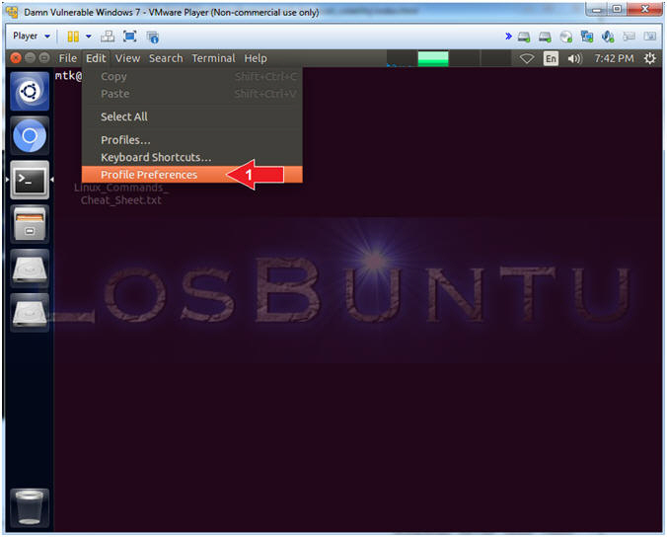Click the greyed Copy menu entry
The image size is (667, 537).
[191, 77]
